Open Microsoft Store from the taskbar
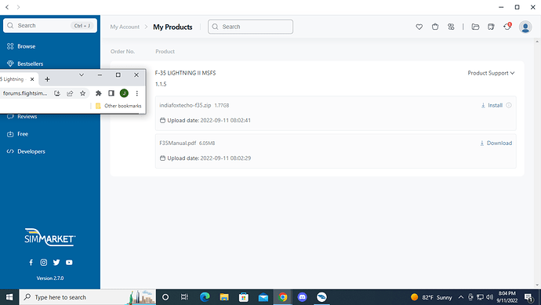The height and width of the screenshot is (305, 541). (244, 297)
